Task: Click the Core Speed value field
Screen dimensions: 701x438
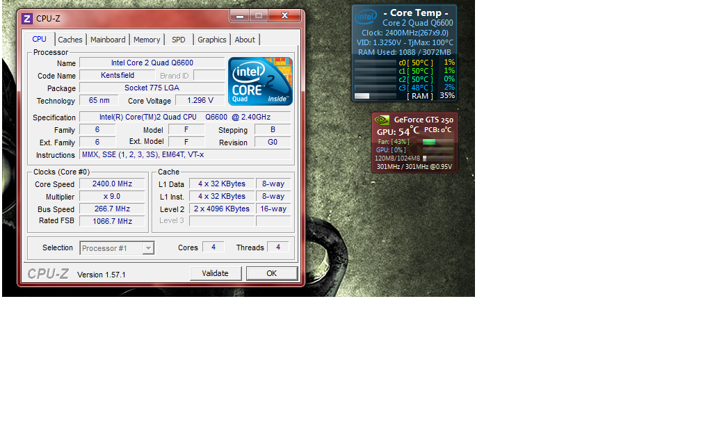Action: (112, 184)
